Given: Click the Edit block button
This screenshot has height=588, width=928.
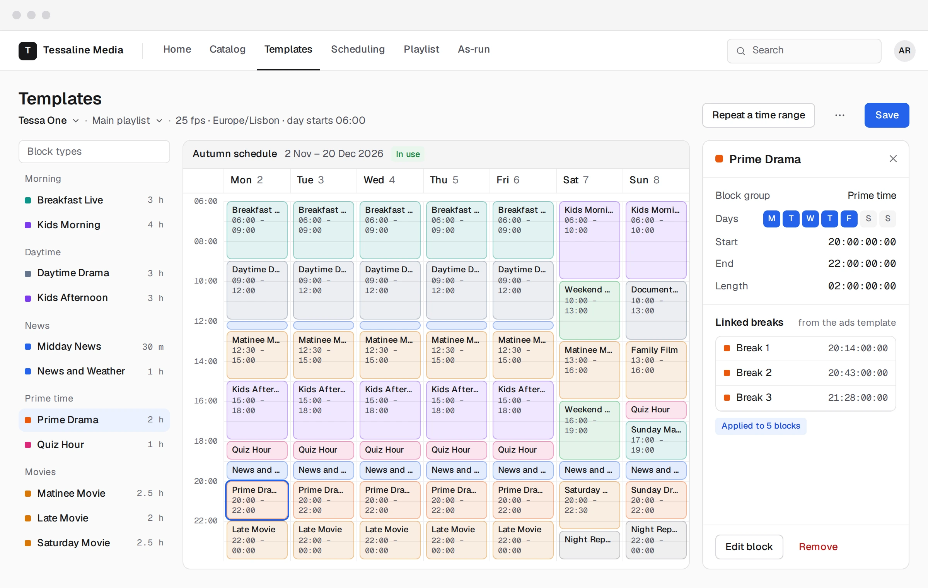Looking at the screenshot, I should [749, 547].
